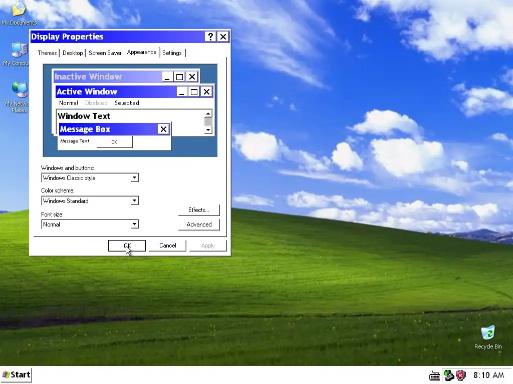This screenshot has width=513, height=384.
Task: Open the Start menu
Action: [17, 374]
